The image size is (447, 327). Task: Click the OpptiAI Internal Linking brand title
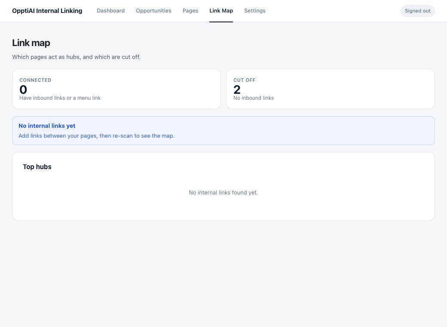(47, 11)
